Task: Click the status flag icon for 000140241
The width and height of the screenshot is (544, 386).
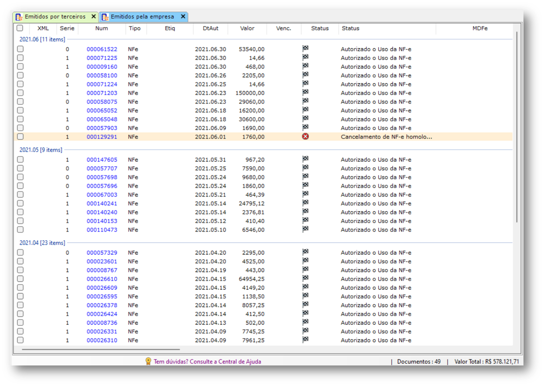Action: [x=305, y=203]
